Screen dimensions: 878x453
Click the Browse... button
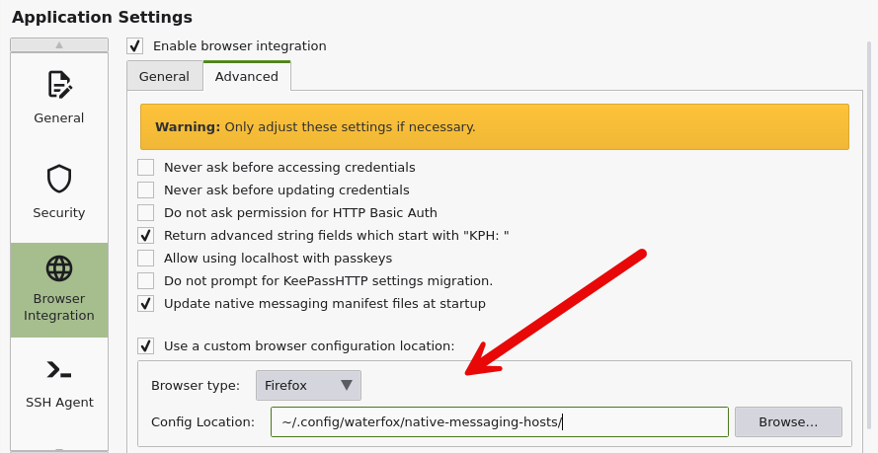[787, 421]
